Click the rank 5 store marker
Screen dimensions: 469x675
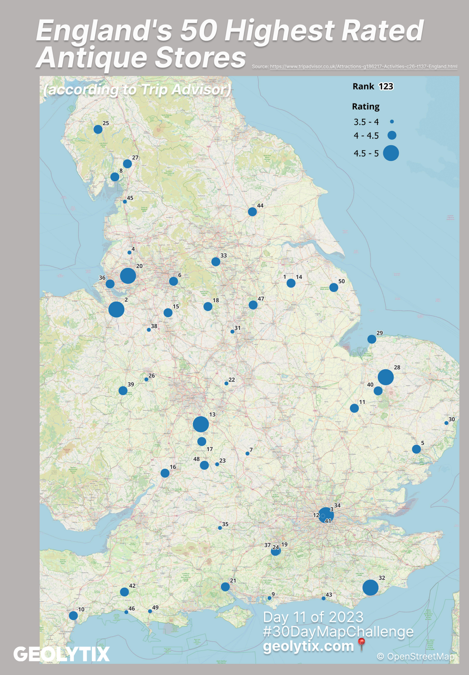[416, 449]
